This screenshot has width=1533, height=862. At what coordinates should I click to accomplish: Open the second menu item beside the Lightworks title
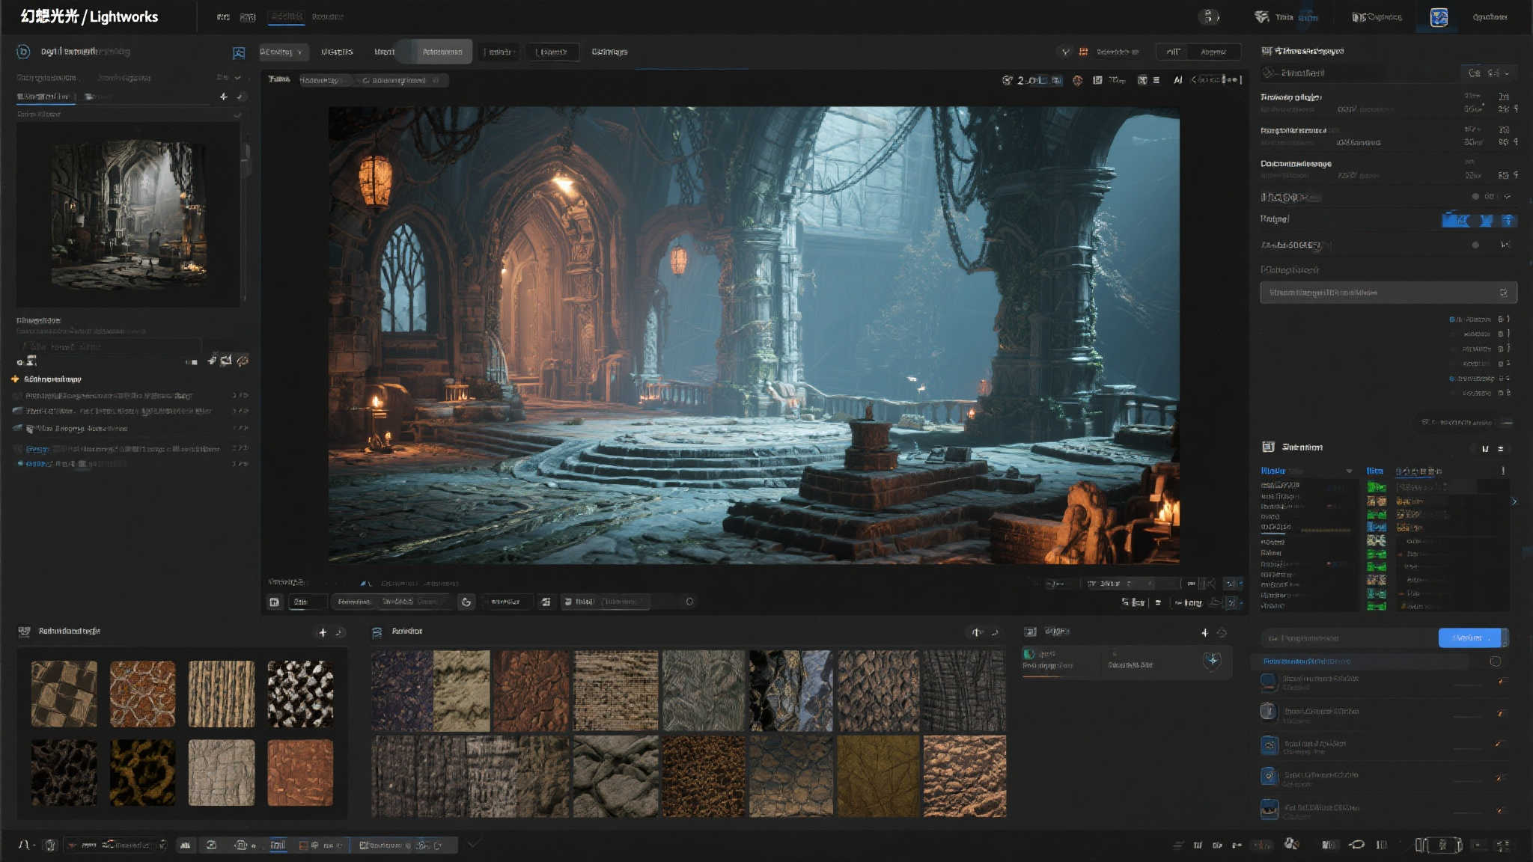(x=248, y=16)
